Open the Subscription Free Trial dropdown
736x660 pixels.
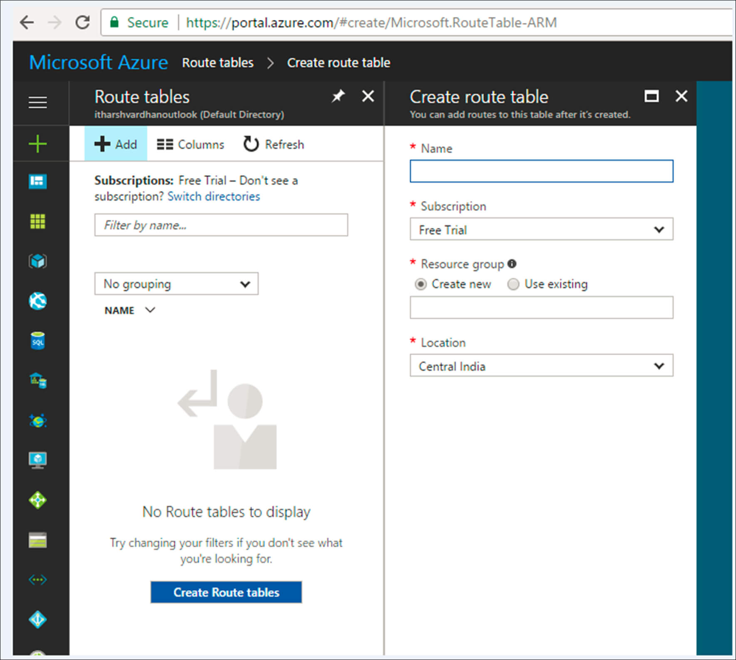click(x=541, y=229)
